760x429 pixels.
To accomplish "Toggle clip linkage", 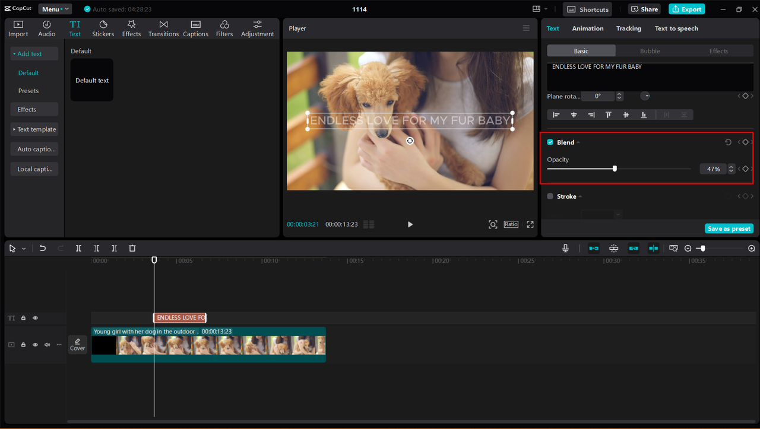I will tap(634, 249).
